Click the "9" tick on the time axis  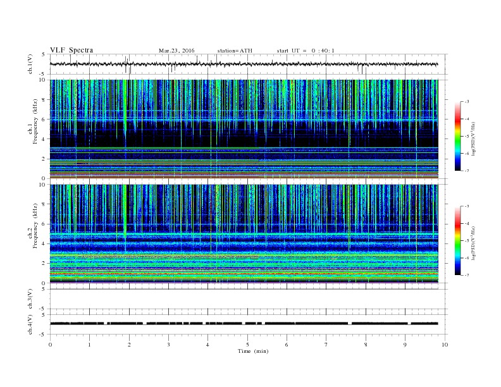[405, 345]
